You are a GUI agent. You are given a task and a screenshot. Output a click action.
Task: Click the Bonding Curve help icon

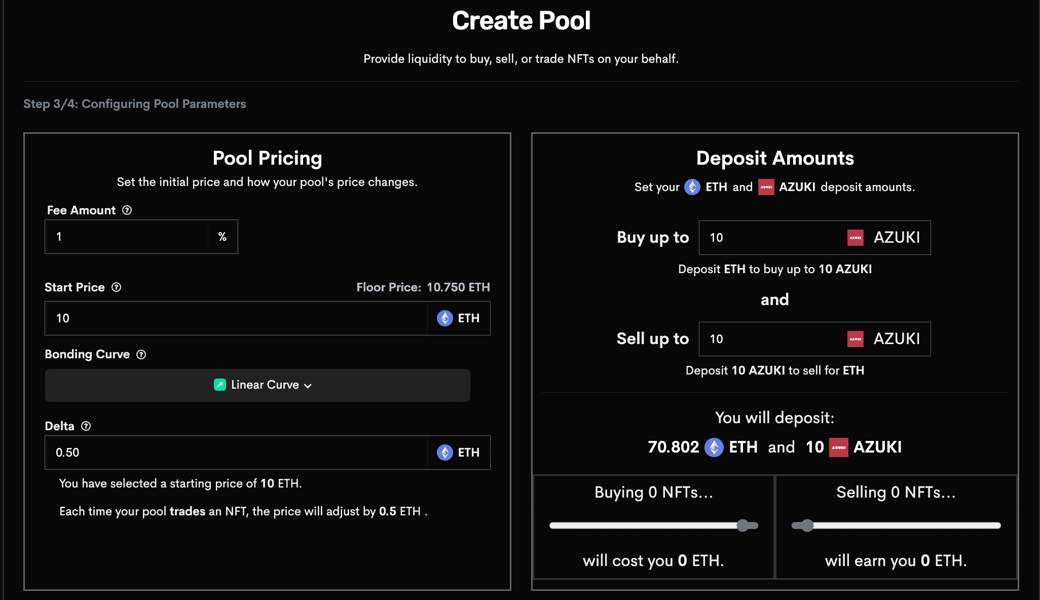tap(141, 355)
